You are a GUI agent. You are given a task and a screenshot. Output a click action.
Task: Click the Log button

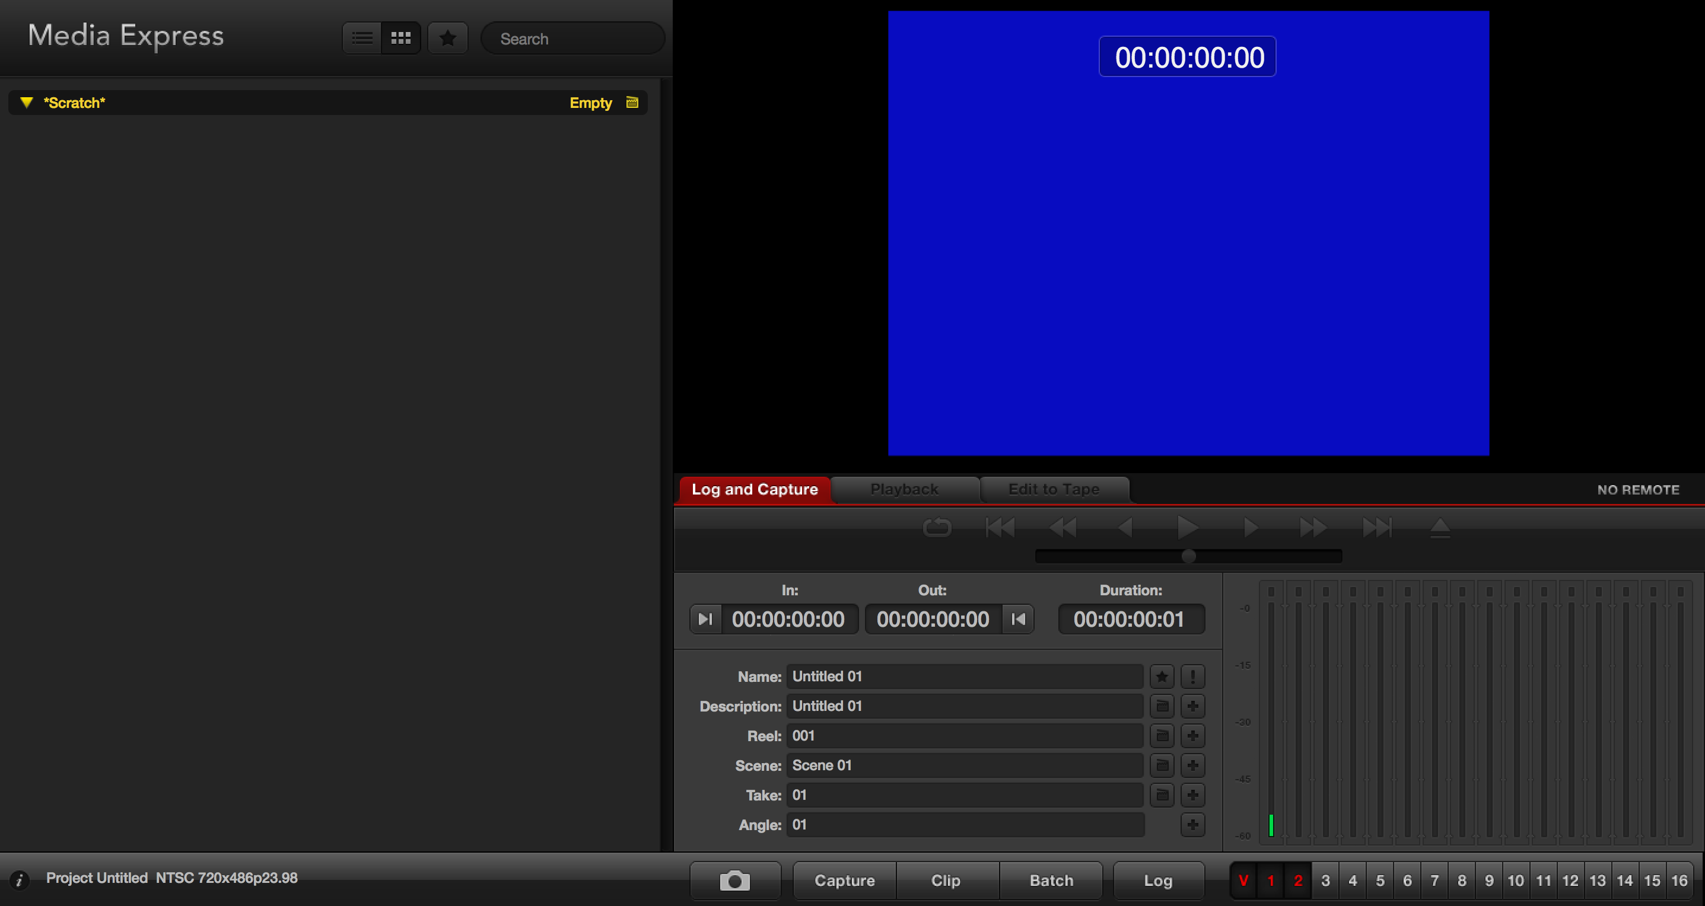[1158, 881]
